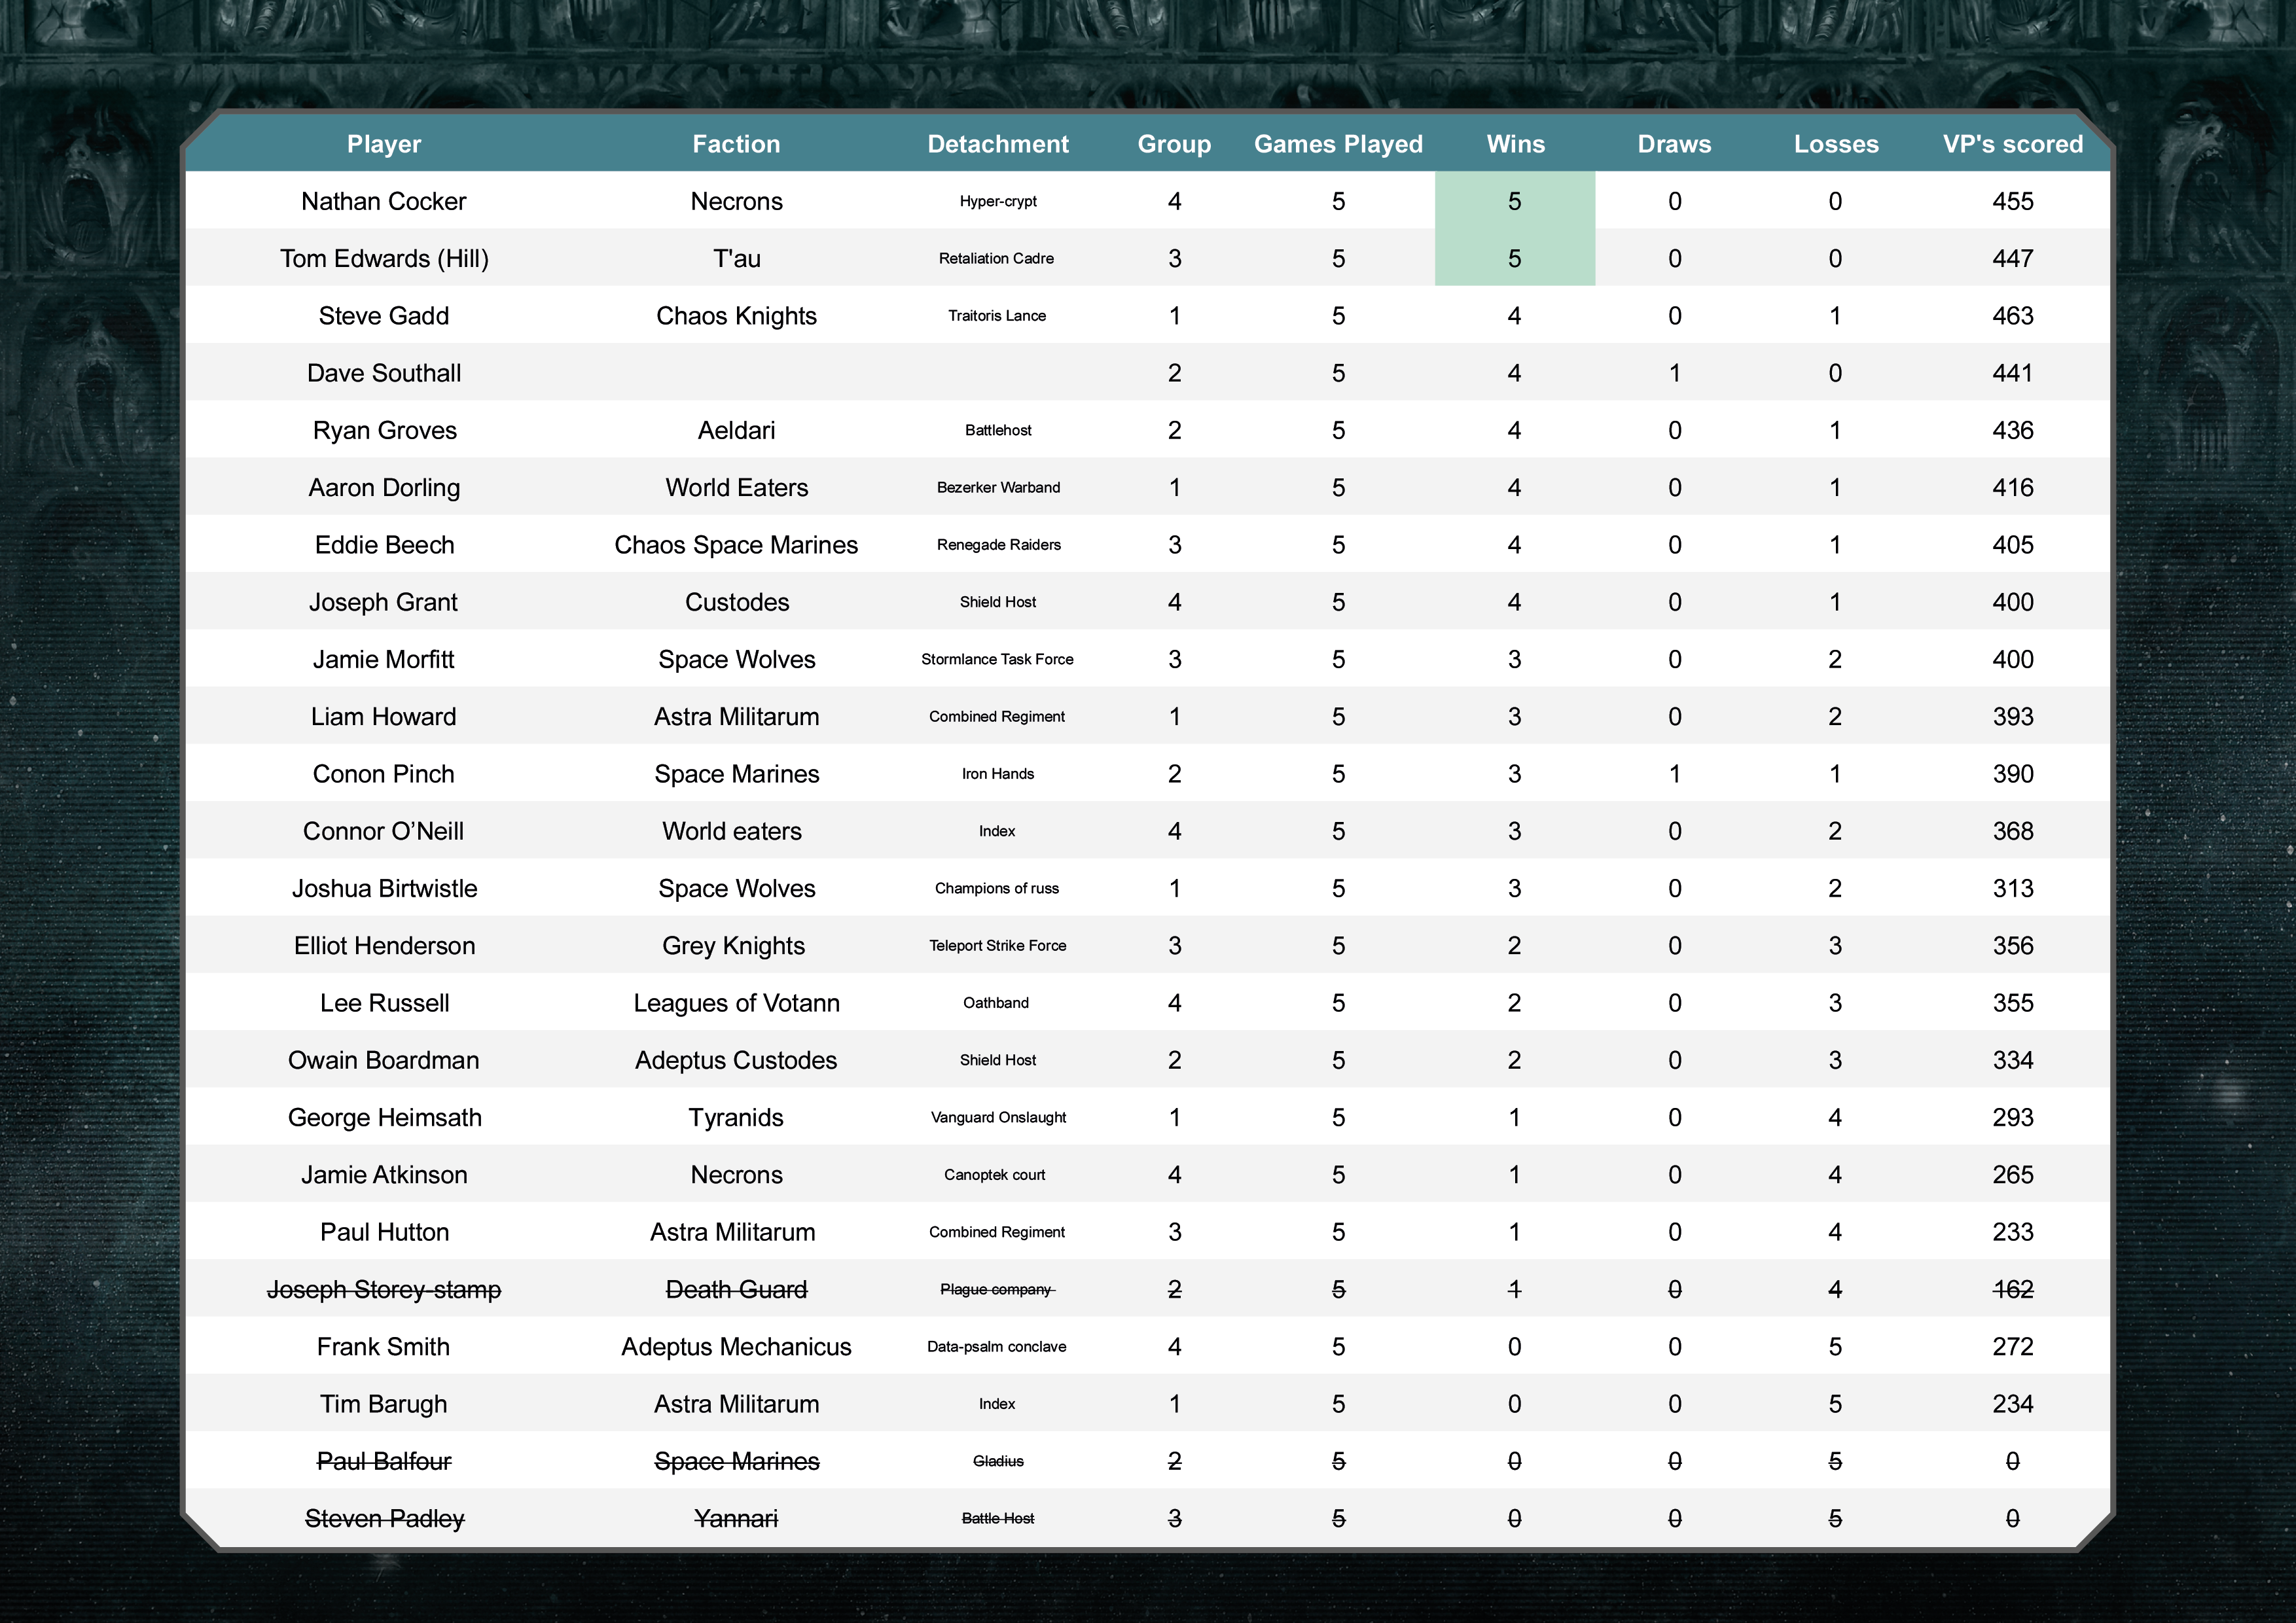Select player name Steve Gadd
This screenshot has height=1623, width=2296.
coord(384,316)
